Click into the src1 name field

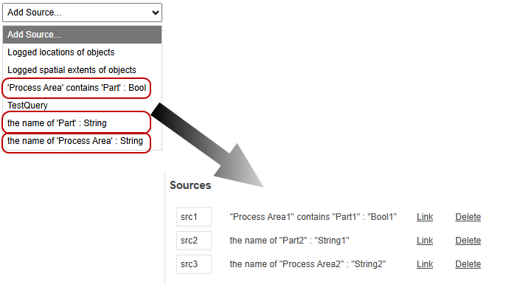click(194, 217)
